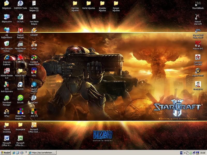Open DAEMON Tools shortcut

click(x=20, y=5)
